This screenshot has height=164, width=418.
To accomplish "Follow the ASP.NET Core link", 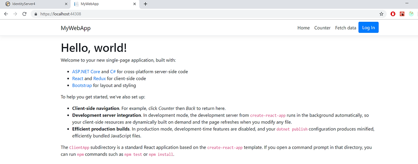I will 86,72.
